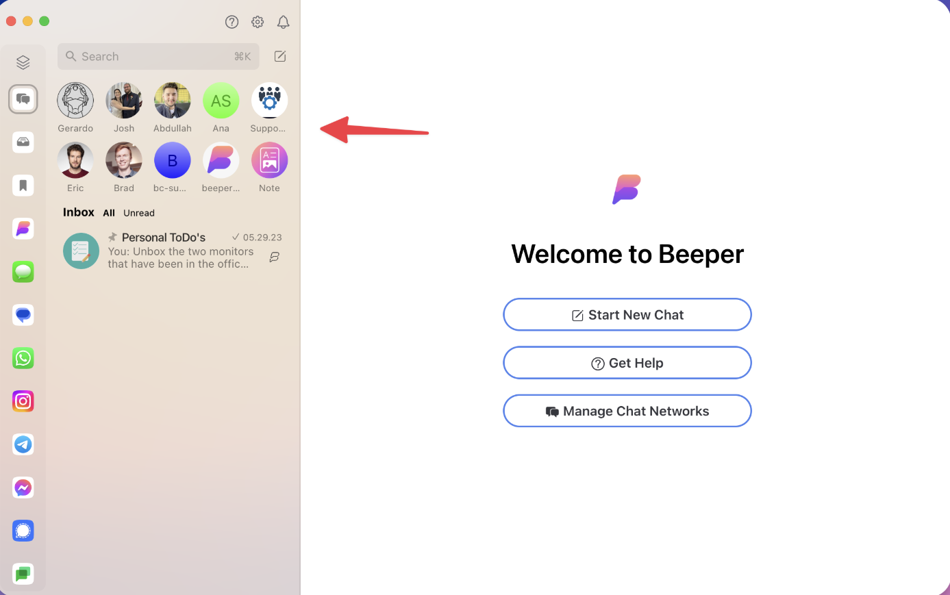The width and height of the screenshot is (950, 595).
Task: Open the beeper... chat avatar
Action: point(221,160)
